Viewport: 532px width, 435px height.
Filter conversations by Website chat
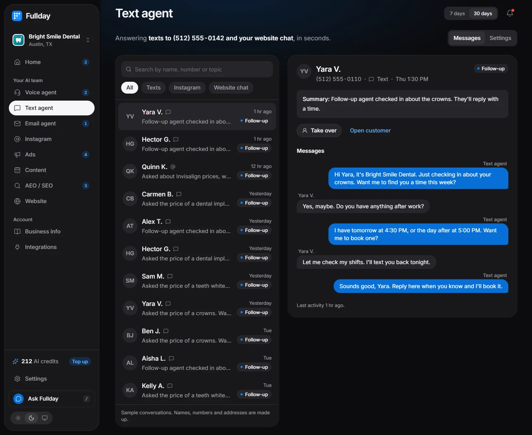pyautogui.click(x=231, y=88)
